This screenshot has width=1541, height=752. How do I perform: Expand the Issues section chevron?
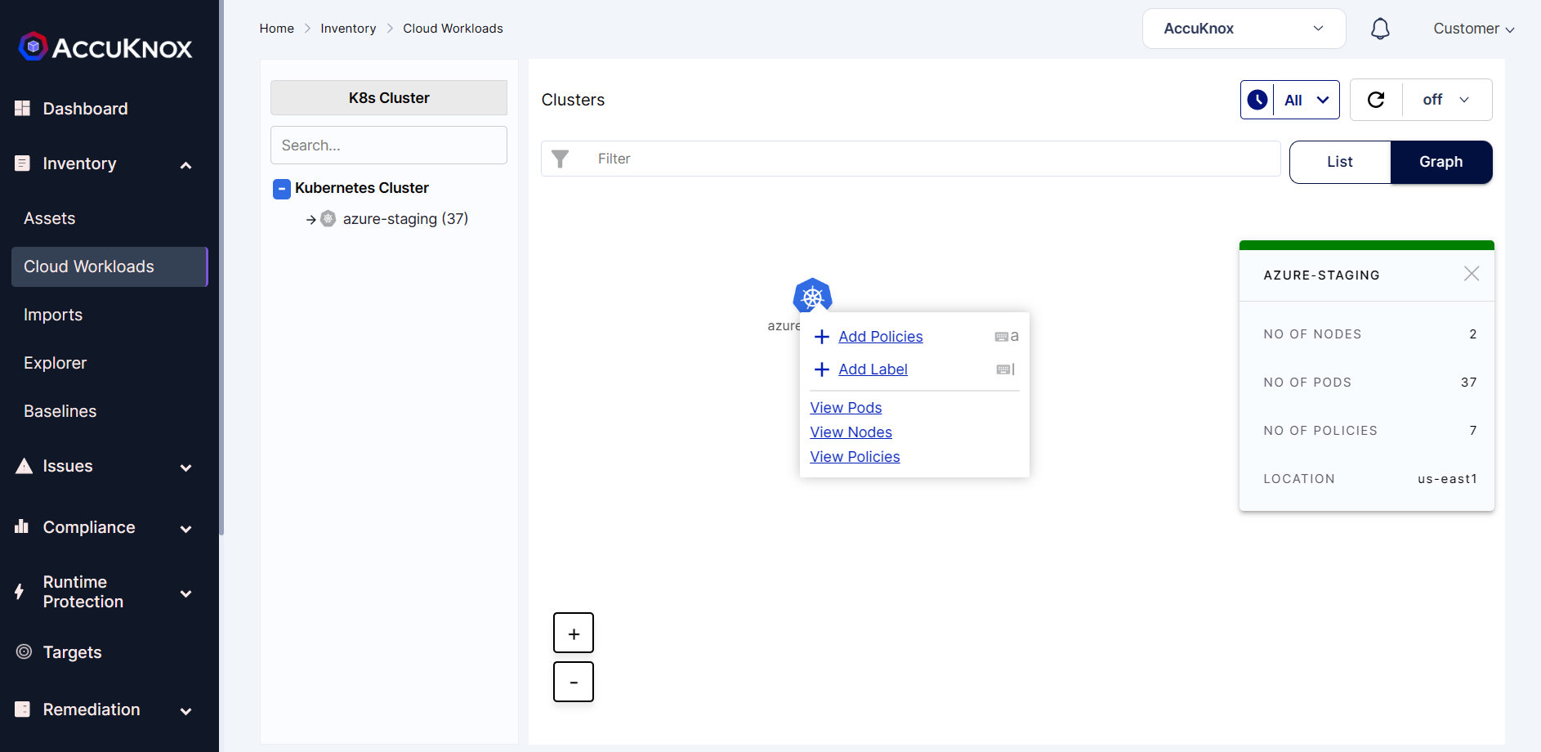pyautogui.click(x=185, y=468)
